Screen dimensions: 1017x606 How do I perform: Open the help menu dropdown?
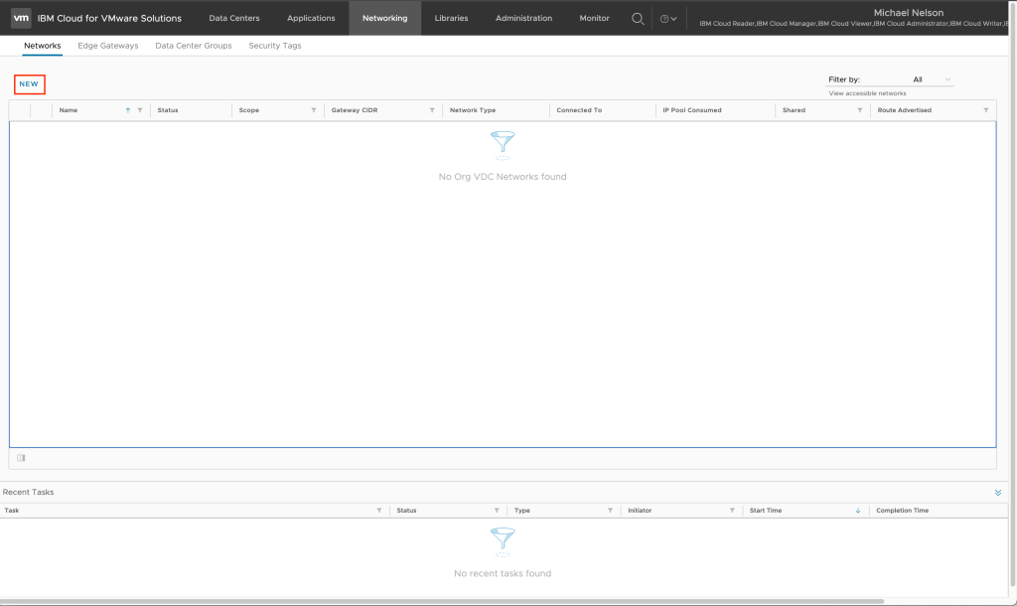668,18
